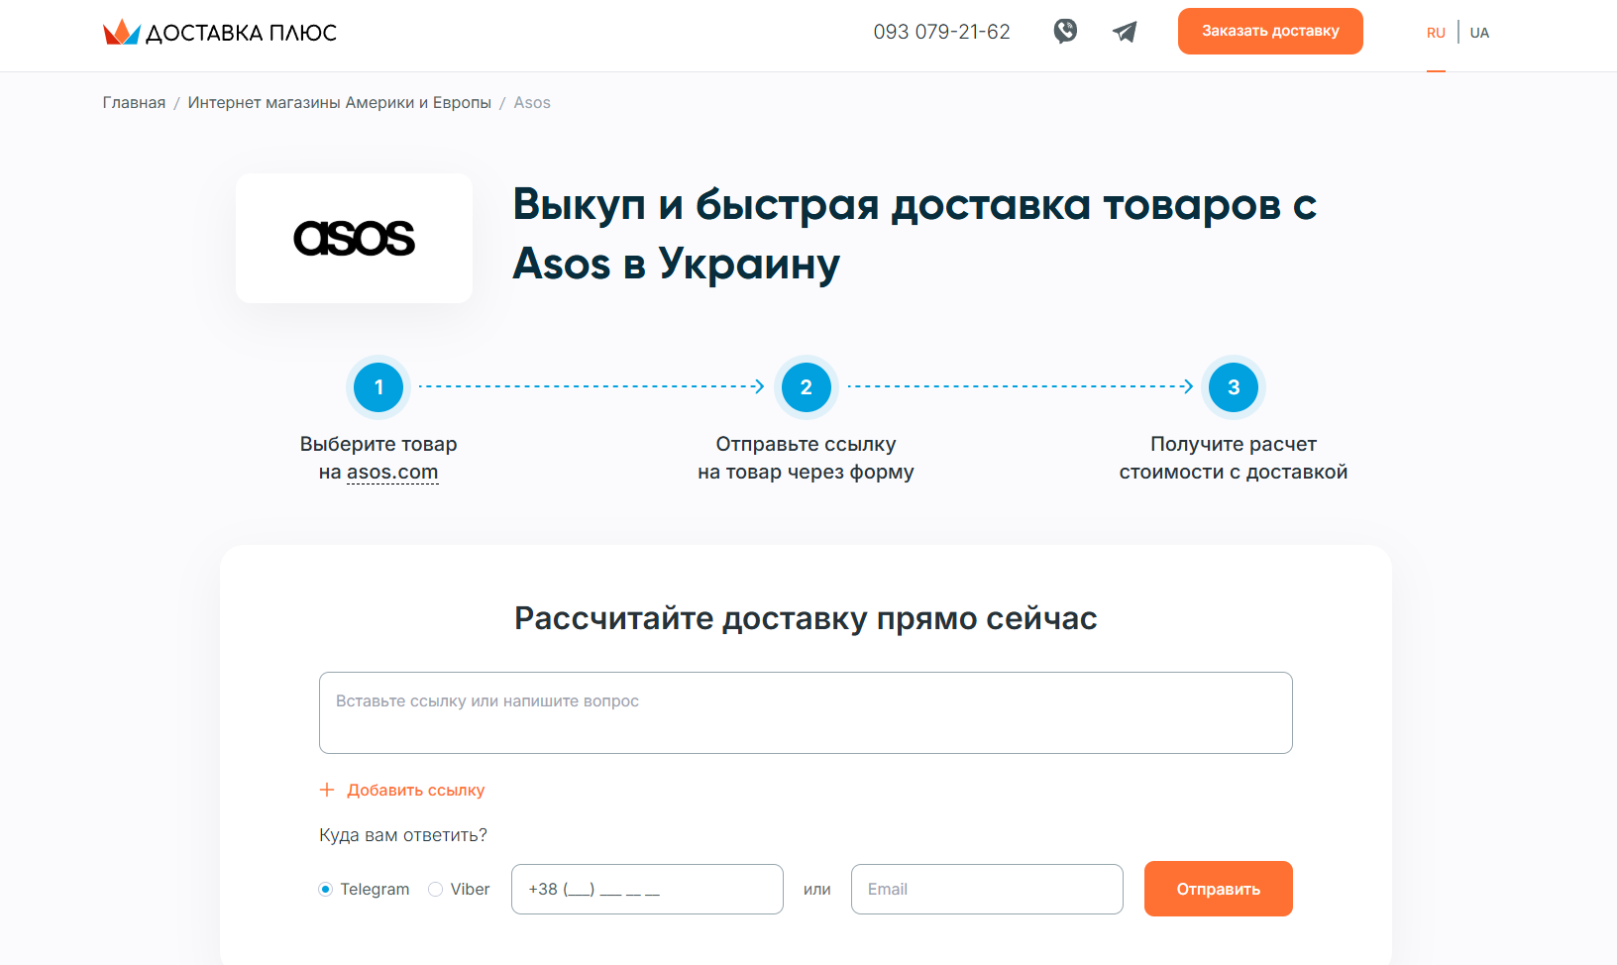Click the Доставка Плюс logo
Image resolution: width=1617 pixels, height=965 pixels.
220,33
